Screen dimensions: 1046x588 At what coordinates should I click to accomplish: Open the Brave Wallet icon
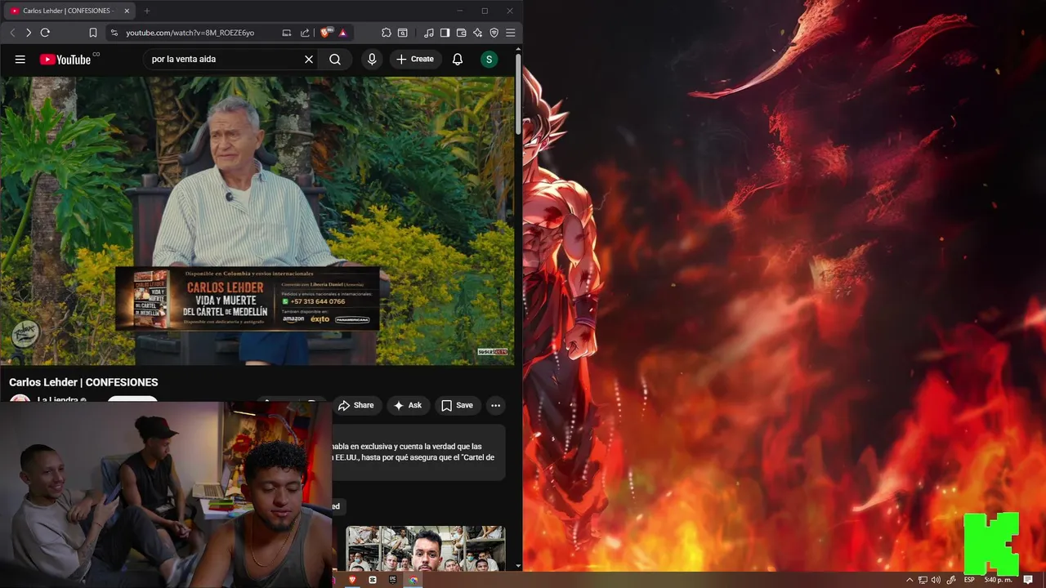pyautogui.click(x=461, y=33)
